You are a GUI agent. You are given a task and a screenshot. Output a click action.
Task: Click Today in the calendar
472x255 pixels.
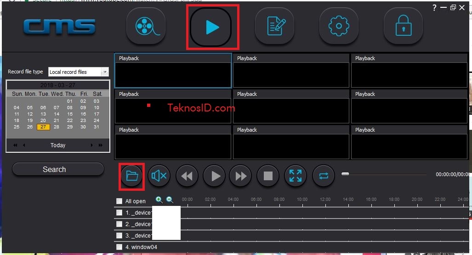click(x=58, y=145)
